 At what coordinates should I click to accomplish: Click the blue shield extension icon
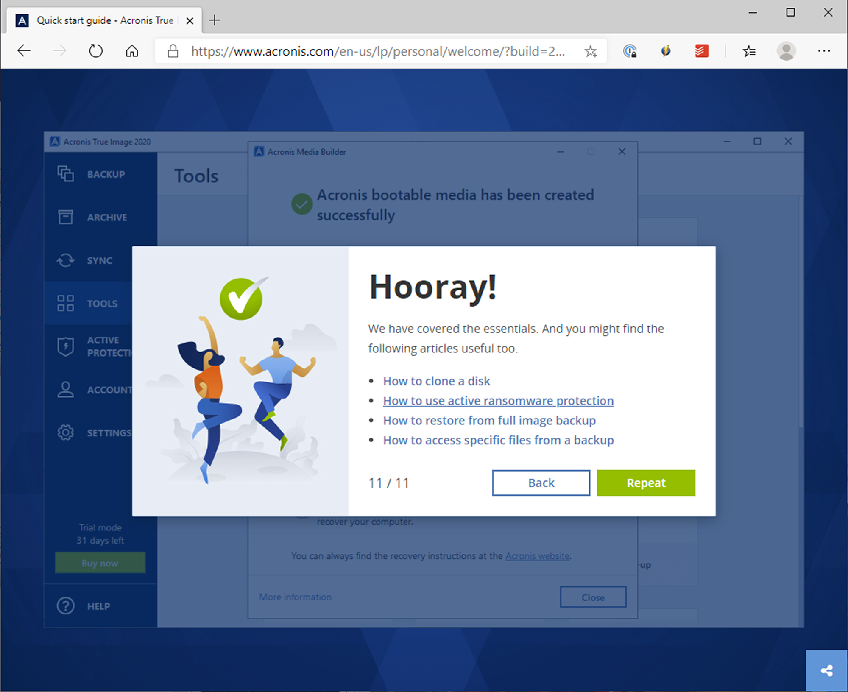630,51
